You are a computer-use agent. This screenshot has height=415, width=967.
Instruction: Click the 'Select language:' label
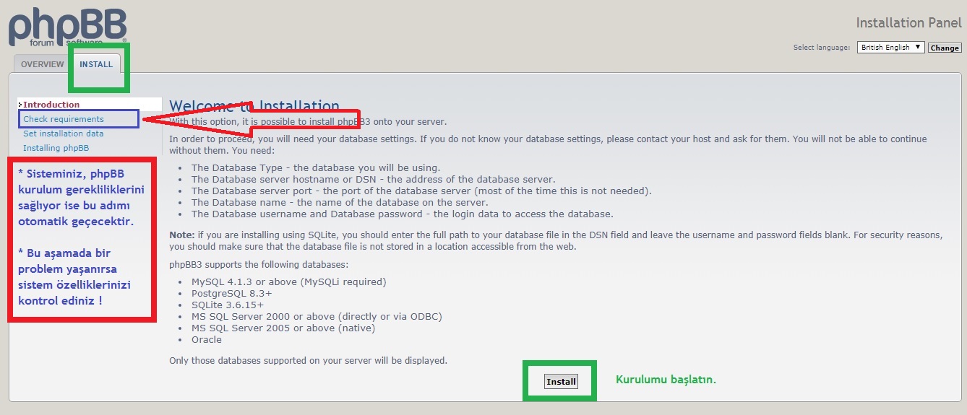coord(822,48)
